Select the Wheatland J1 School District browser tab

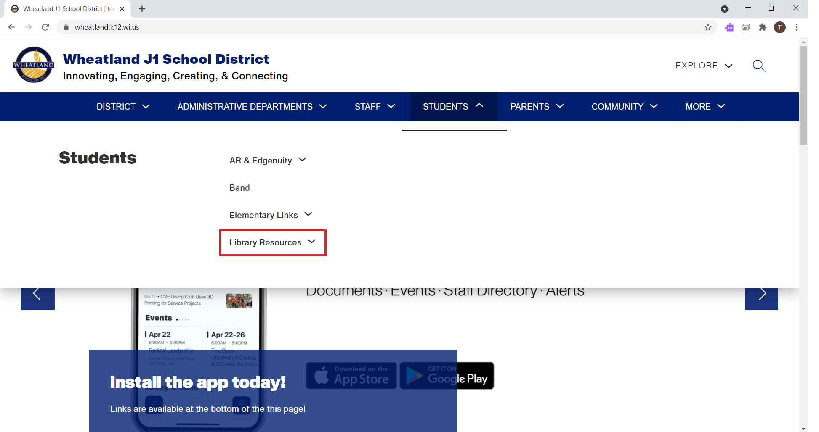tap(67, 9)
